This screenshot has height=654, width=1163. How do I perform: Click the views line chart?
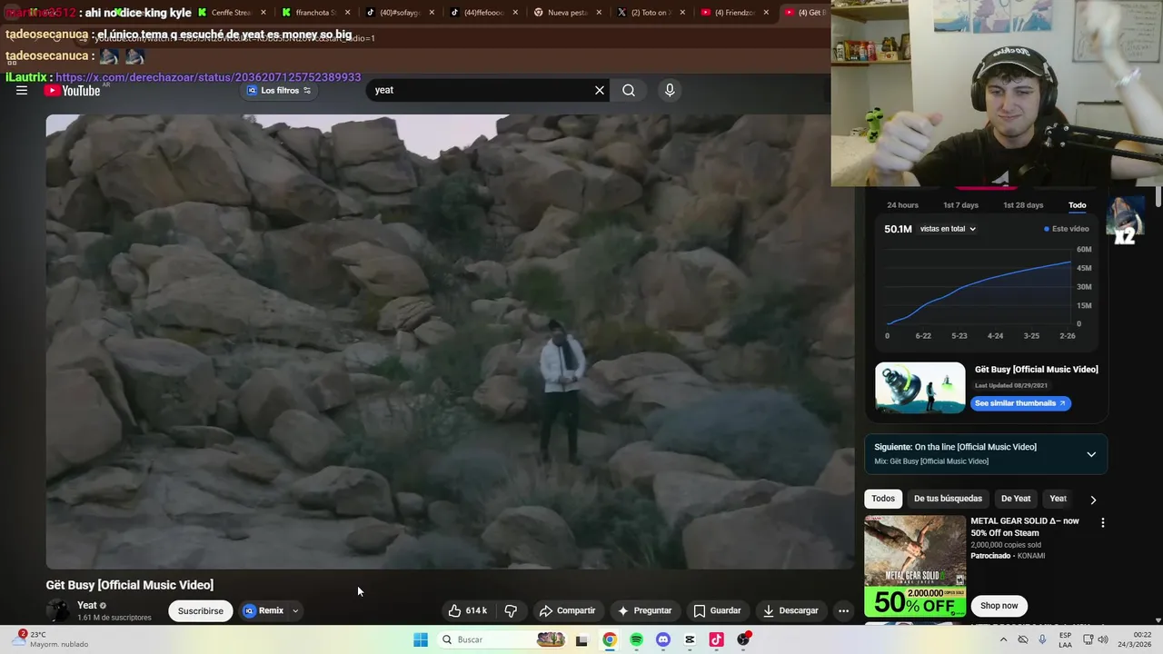coord(979,287)
